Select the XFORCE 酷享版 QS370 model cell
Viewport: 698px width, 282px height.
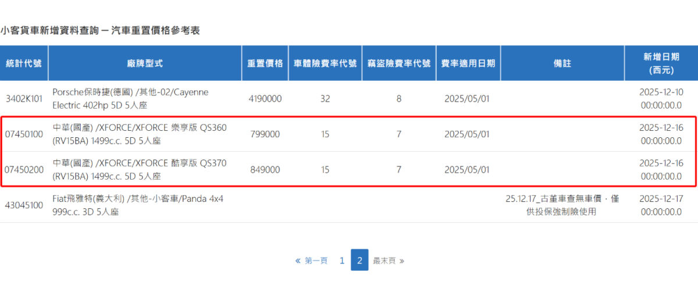point(140,170)
